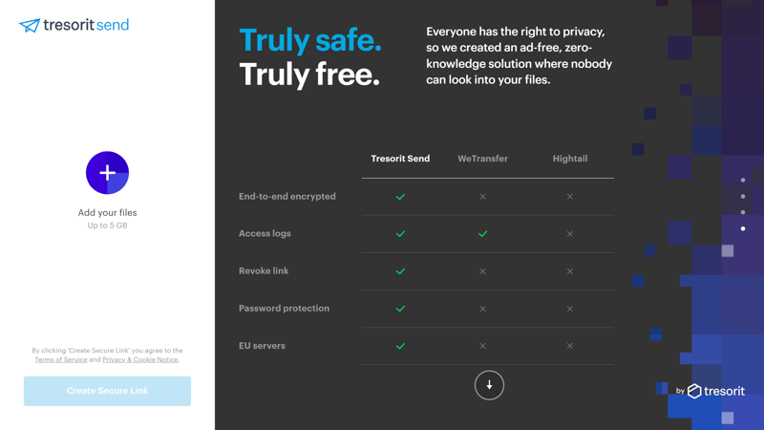Click the Tresorit Send Revoke link checkmark
This screenshot has width=764, height=430.
(400, 271)
